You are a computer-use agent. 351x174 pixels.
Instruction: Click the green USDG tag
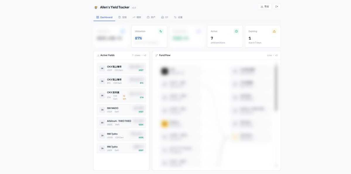tap(141, 138)
